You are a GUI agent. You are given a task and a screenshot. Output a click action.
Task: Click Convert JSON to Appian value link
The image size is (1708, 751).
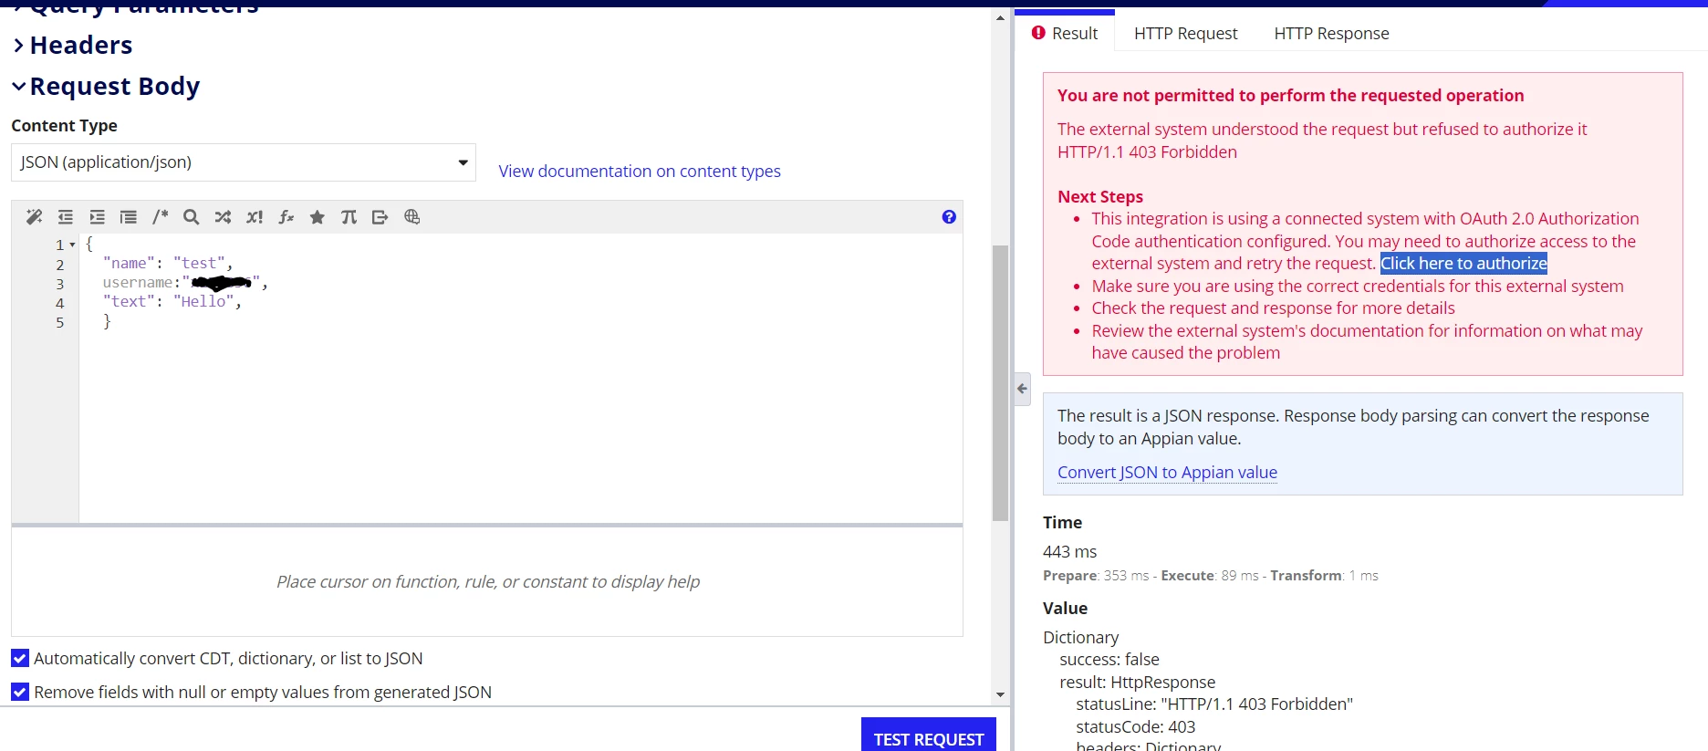pyautogui.click(x=1167, y=472)
